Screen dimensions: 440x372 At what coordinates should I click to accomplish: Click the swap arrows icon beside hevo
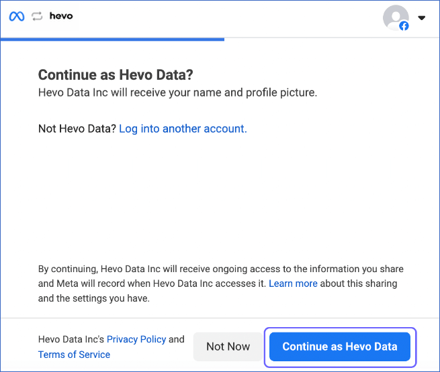click(x=37, y=16)
